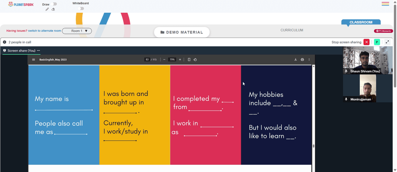
Task: Open PDF more actions menu
Action: click(x=309, y=59)
